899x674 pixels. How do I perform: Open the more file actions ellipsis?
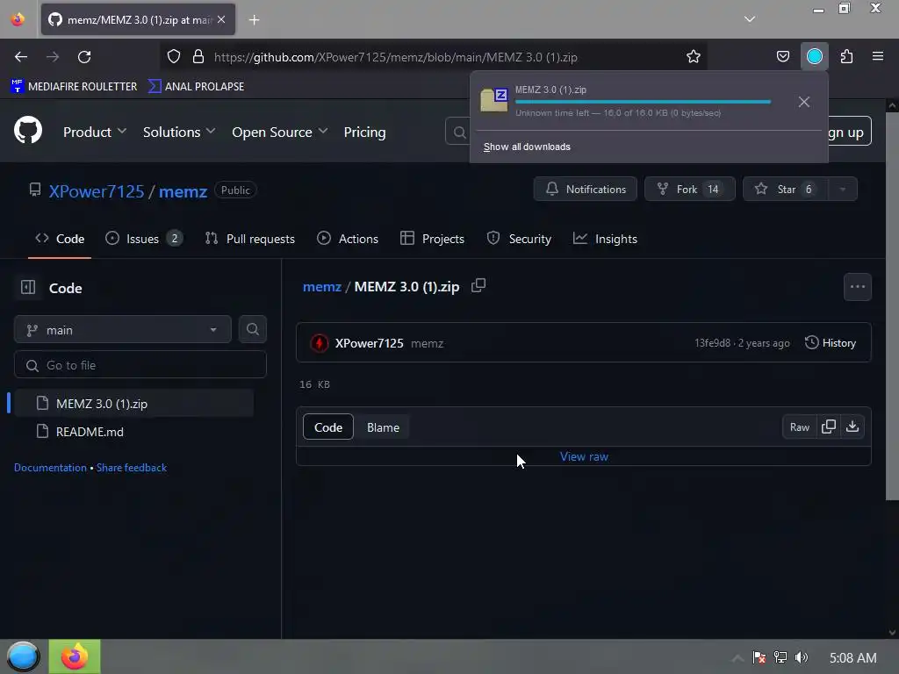point(858,287)
